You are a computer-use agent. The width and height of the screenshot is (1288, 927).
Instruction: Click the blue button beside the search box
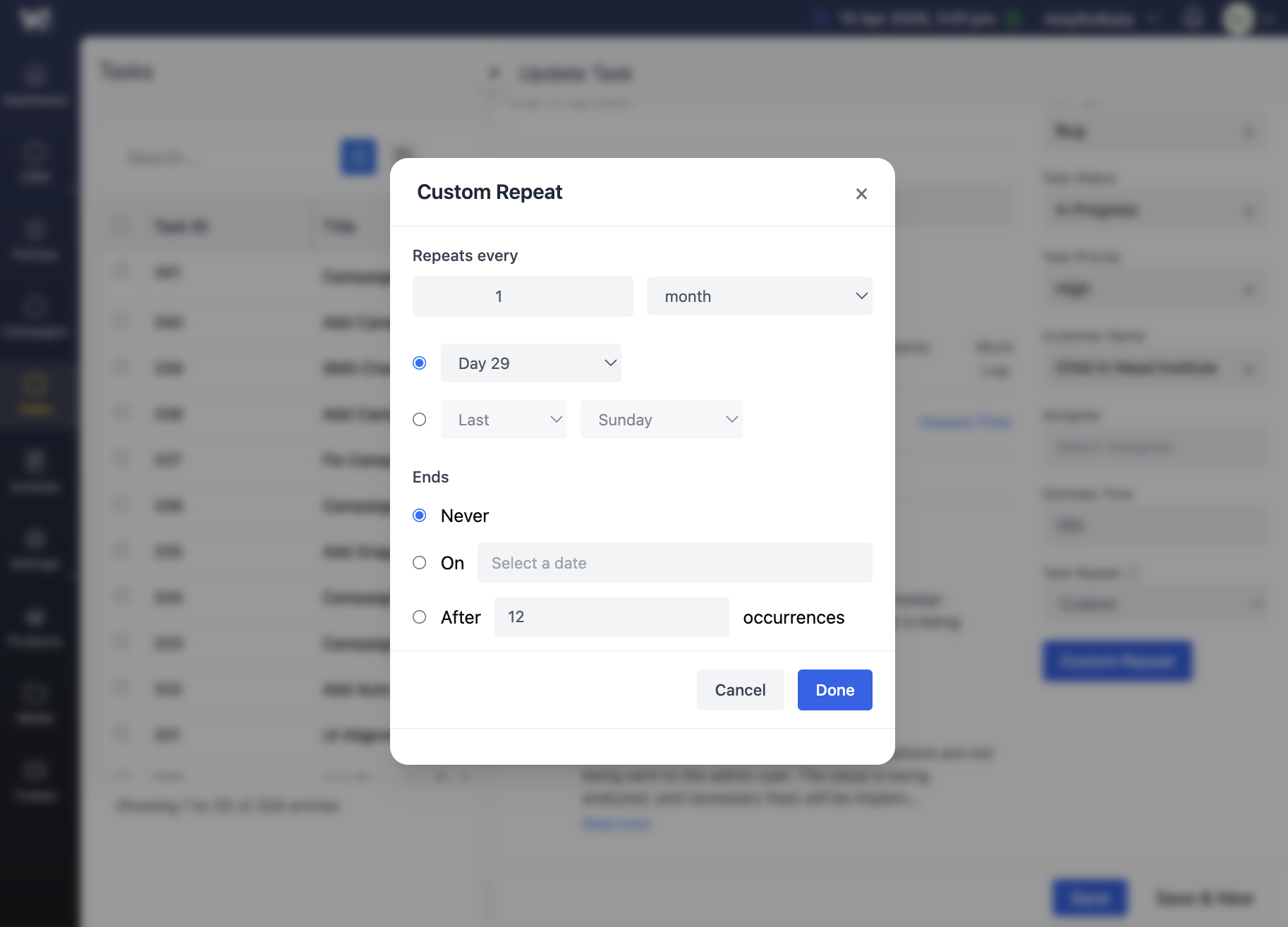click(358, 157)
